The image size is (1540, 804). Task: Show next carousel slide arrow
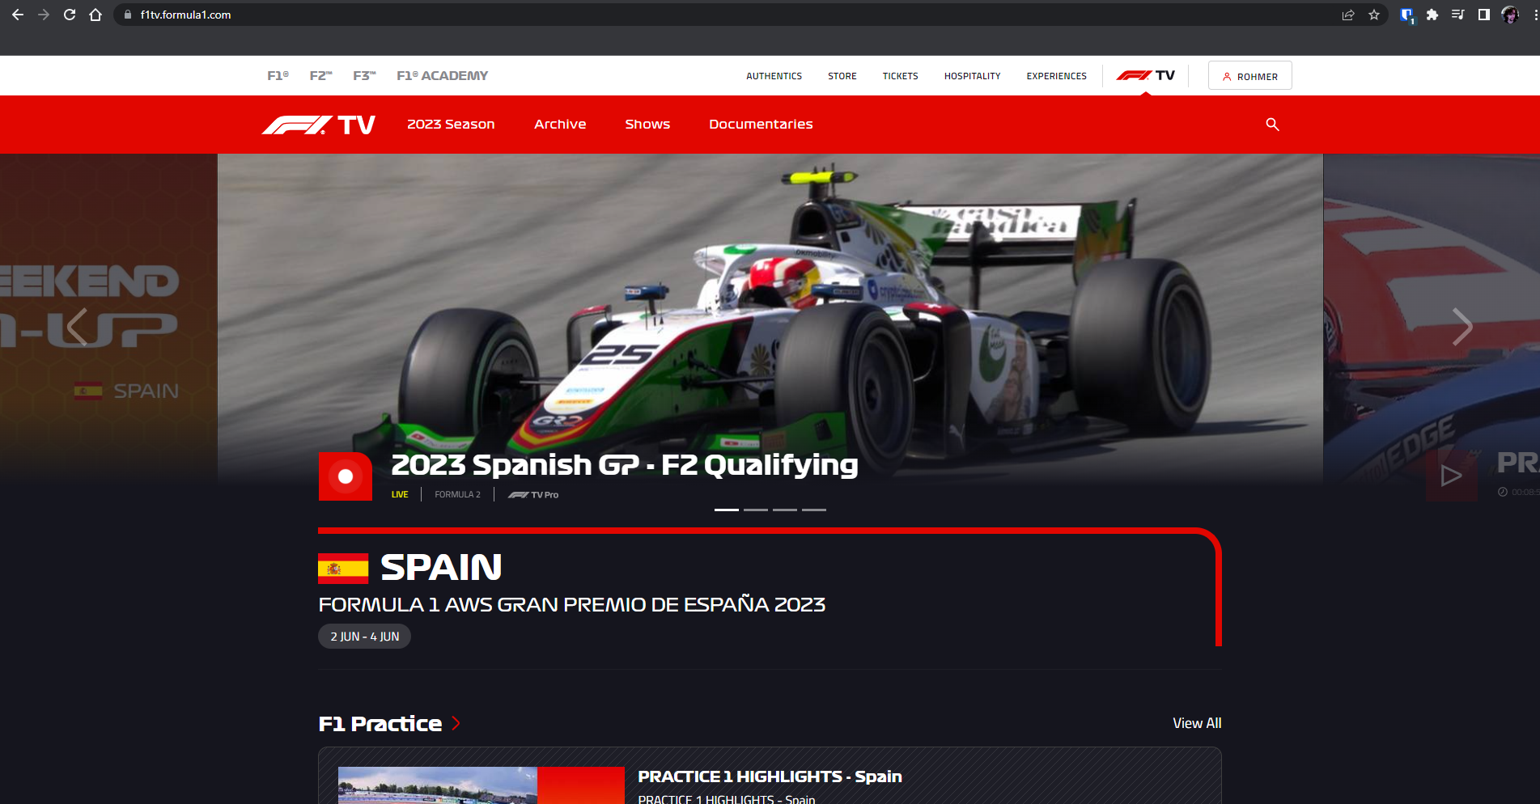[x=1462, y=327]
